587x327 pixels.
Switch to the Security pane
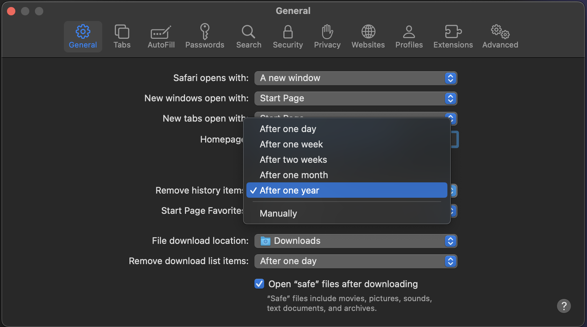(x=288, y=37)
